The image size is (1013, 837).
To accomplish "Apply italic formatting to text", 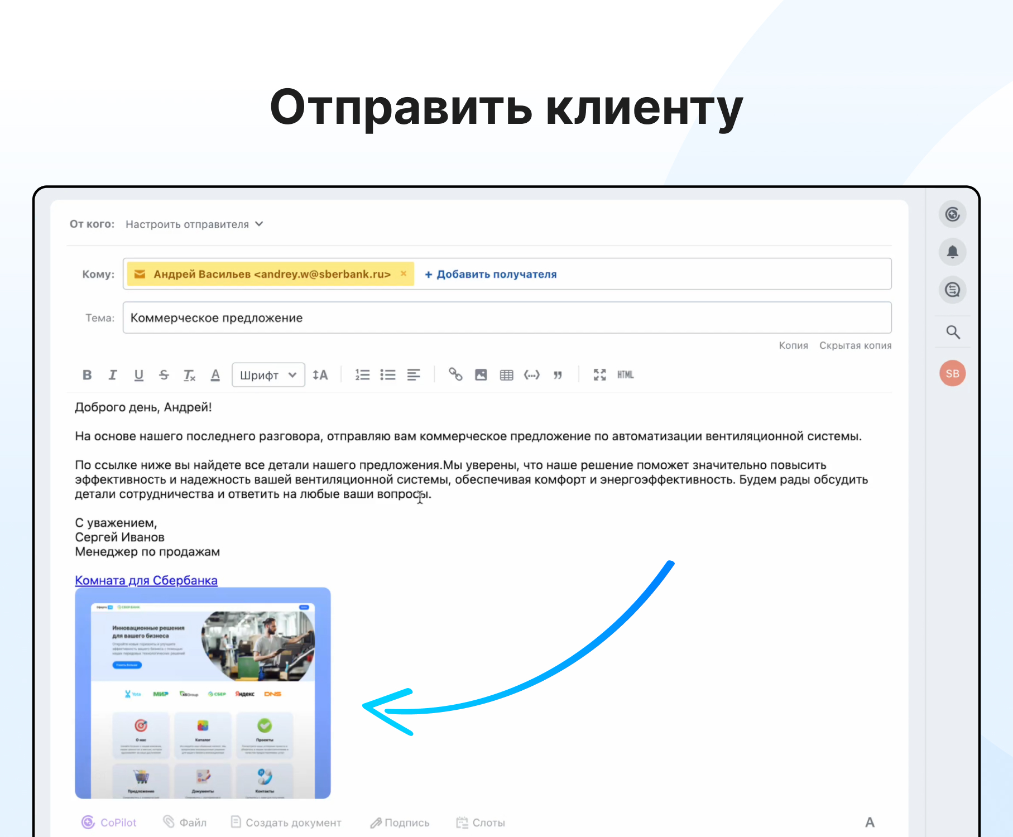I will click(x=113, y=375).
